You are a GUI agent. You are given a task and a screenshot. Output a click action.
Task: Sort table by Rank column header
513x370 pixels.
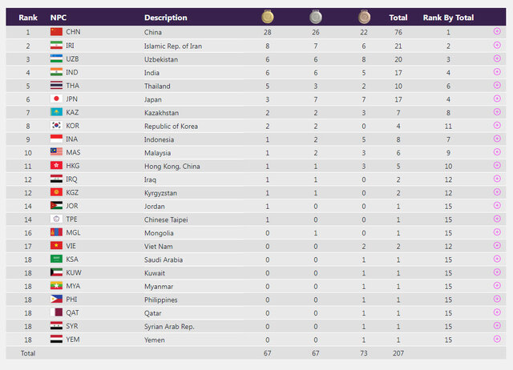click(x=28, y=17)
